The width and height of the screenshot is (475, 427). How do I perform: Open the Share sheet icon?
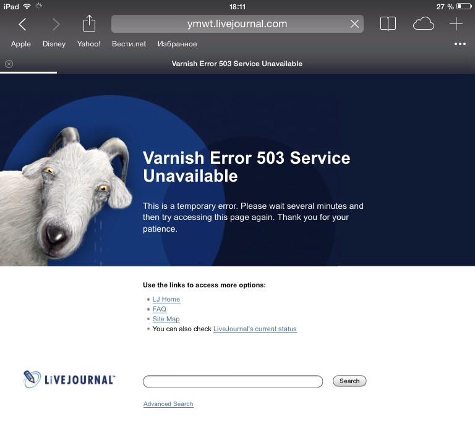[x=89, y=23]
